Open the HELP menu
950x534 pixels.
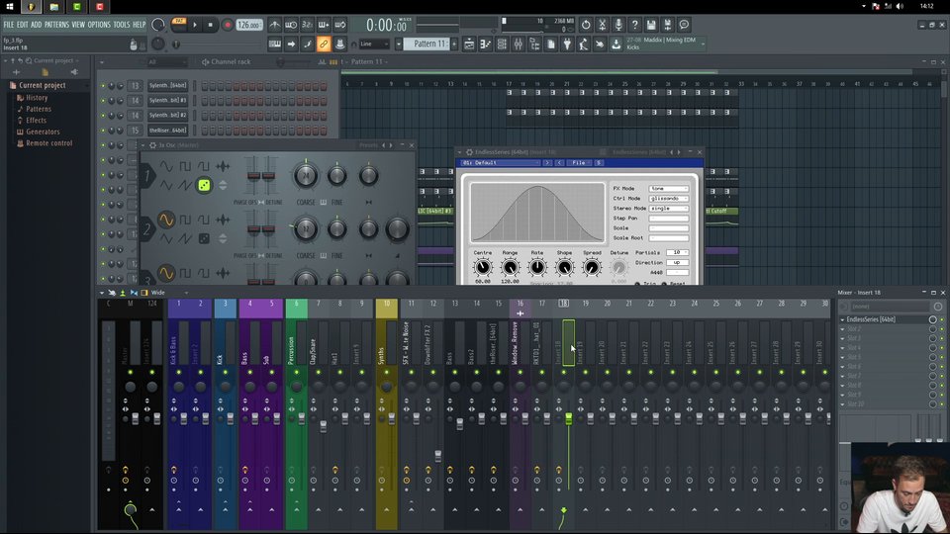[139, 25]
